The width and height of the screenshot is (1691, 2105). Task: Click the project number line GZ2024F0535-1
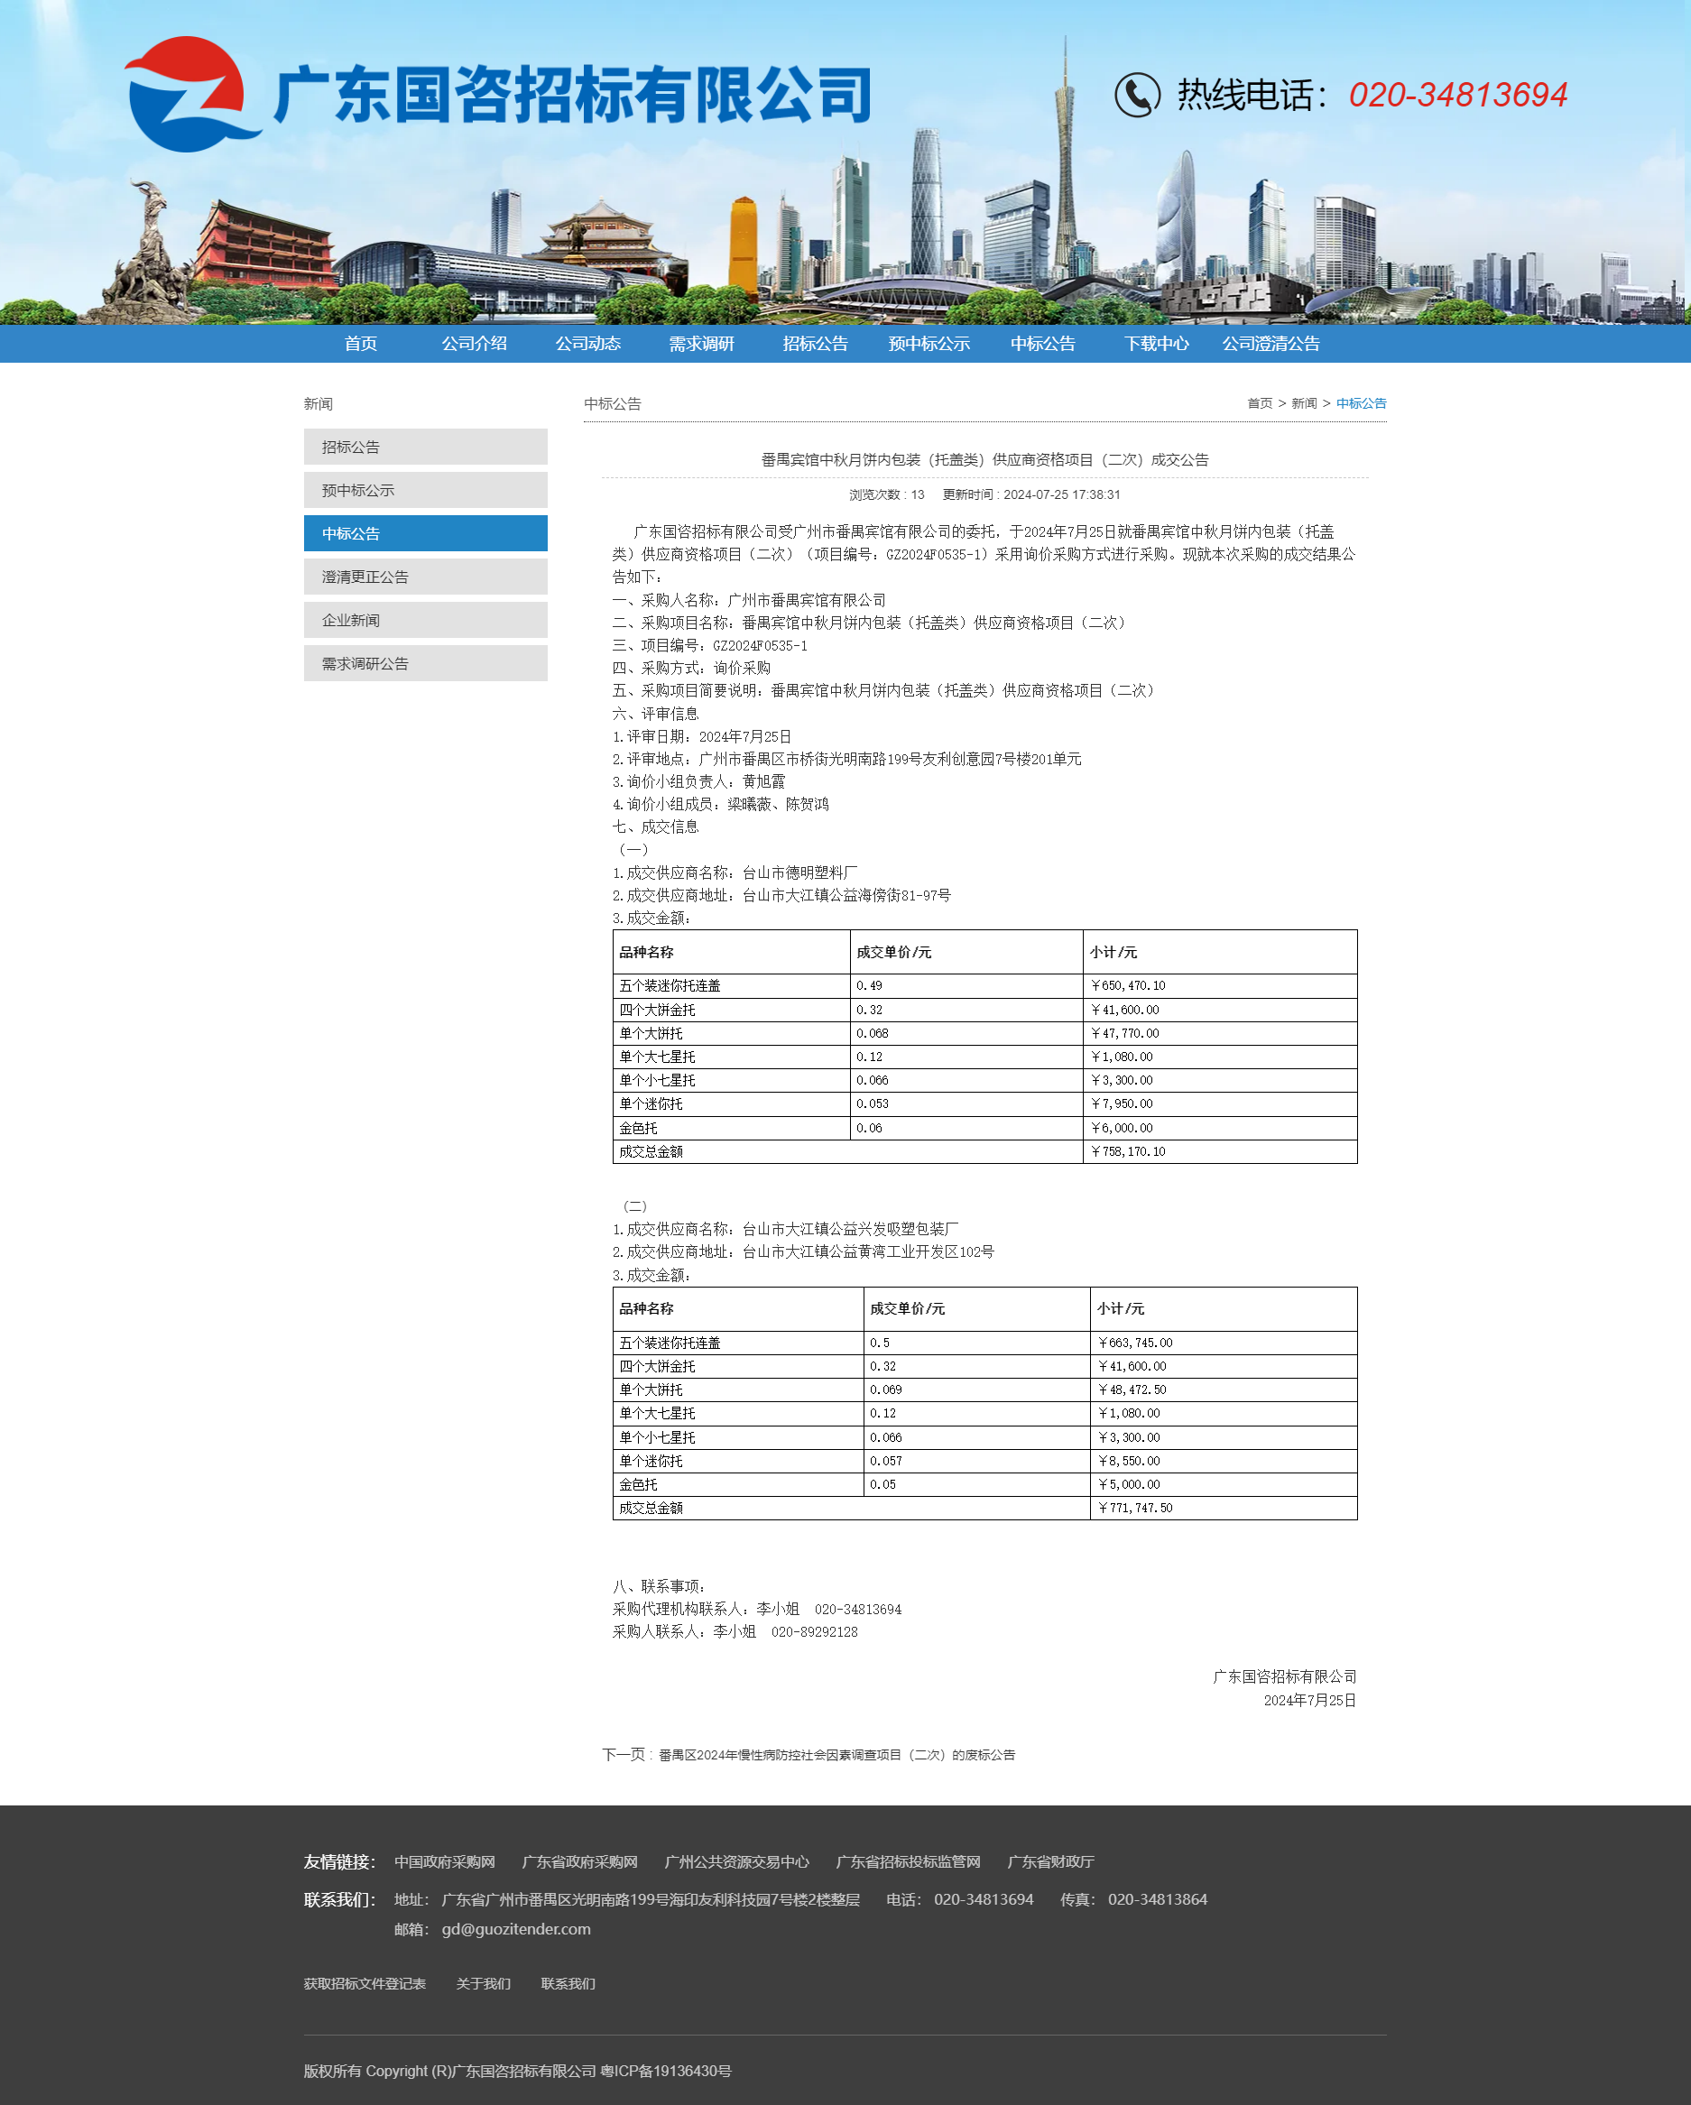[x=710, y=645]
